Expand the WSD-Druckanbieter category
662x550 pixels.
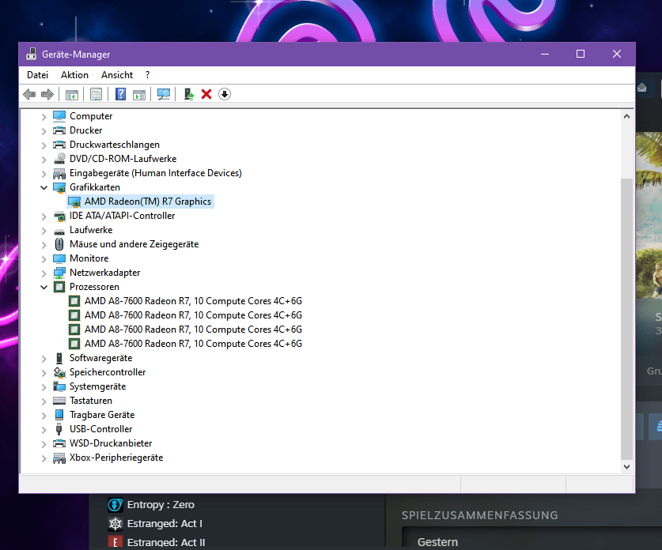44,443
